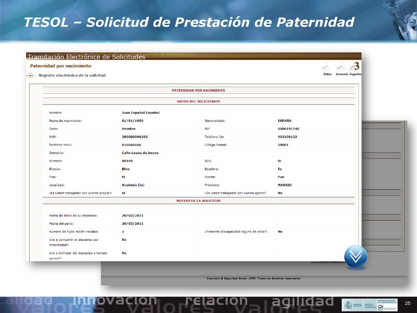This screenshot has height=313, width=417.
Task: Click name value Juan Español Español
Action: [140, 112]
